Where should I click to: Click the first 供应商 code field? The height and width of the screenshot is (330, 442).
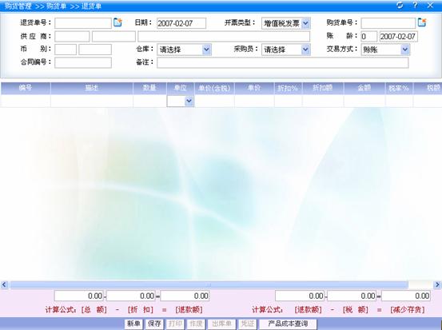click(72, 37)
